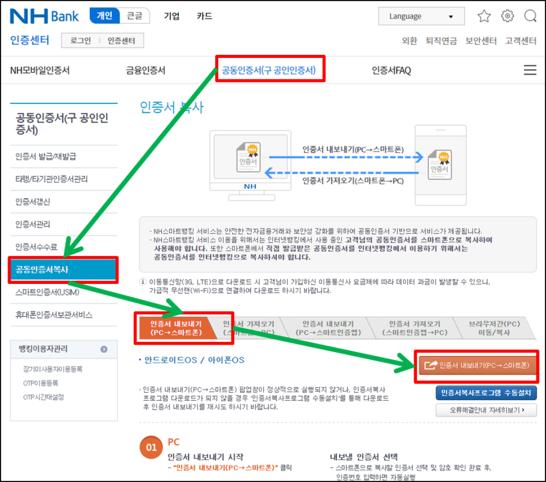The image size is (546, 482).
Task: Click the 안드로이드OS / 아이폰OS heading text
Action: (x=194, y=360)
